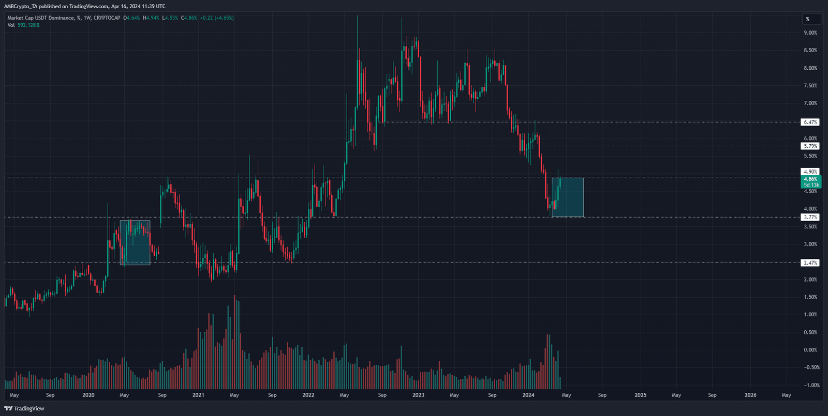The width and height of the screenshot is (828, 416).
Task: Select the teal highlighted box near May 2020
Action: pyautogui.click(x=135, y=243)
